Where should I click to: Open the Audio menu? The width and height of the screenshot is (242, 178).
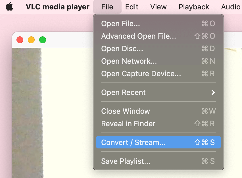[231, 7]
